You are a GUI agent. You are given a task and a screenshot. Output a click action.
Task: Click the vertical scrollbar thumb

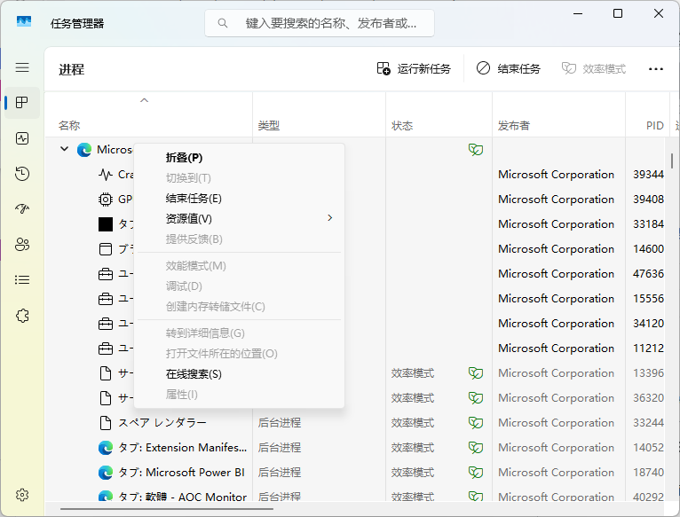point(672,161)
